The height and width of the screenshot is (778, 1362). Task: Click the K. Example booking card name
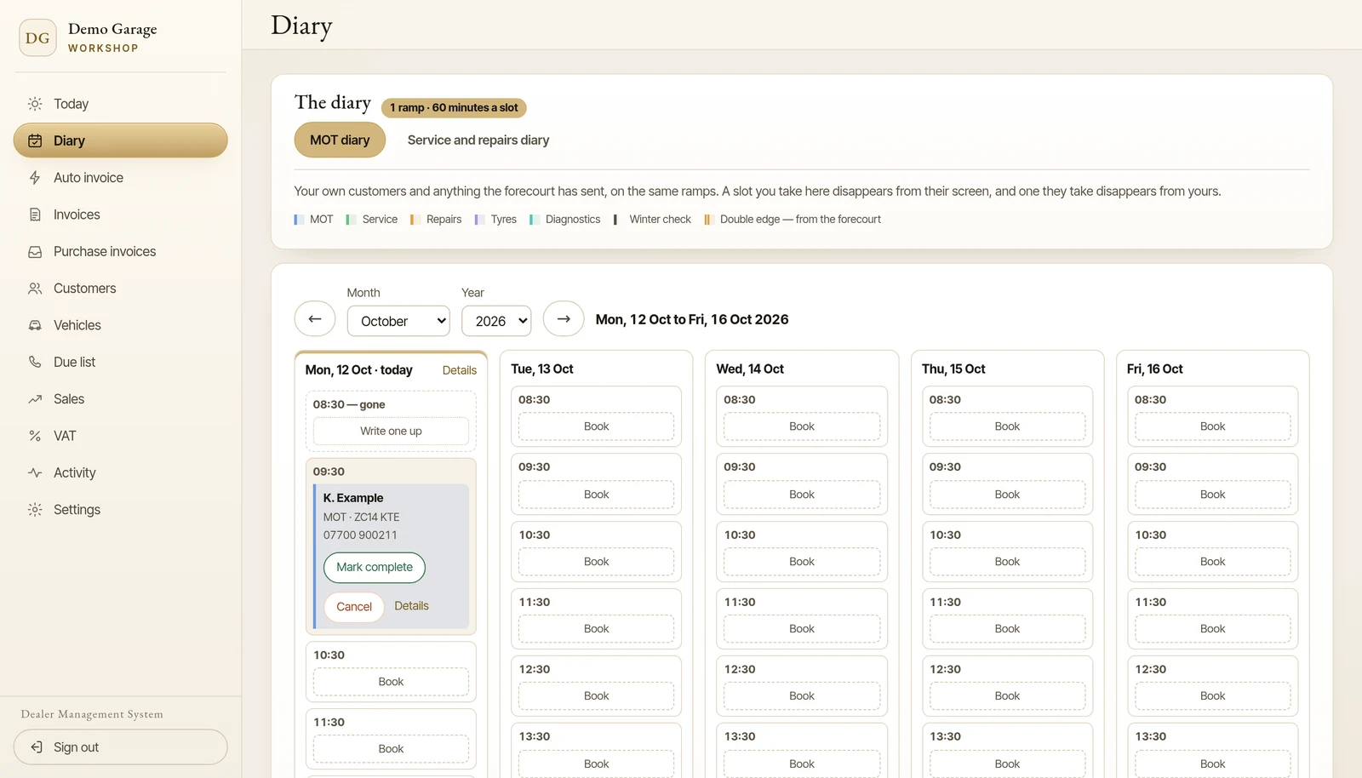(x=353, y=498)
